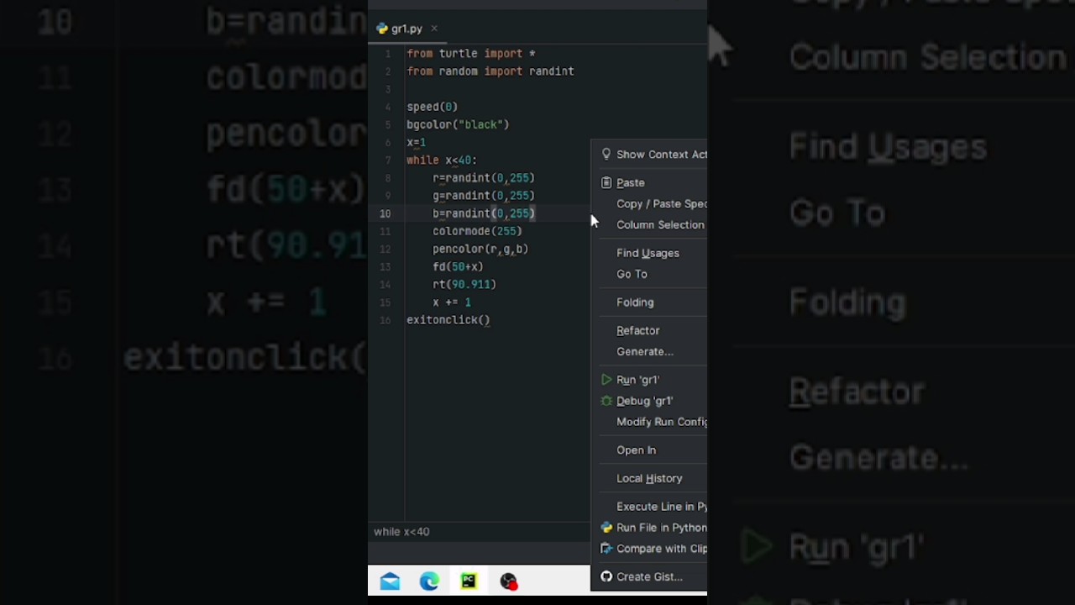Click the 'x += 1' line
Screen dimensions: 1075x605
point(452,302)
